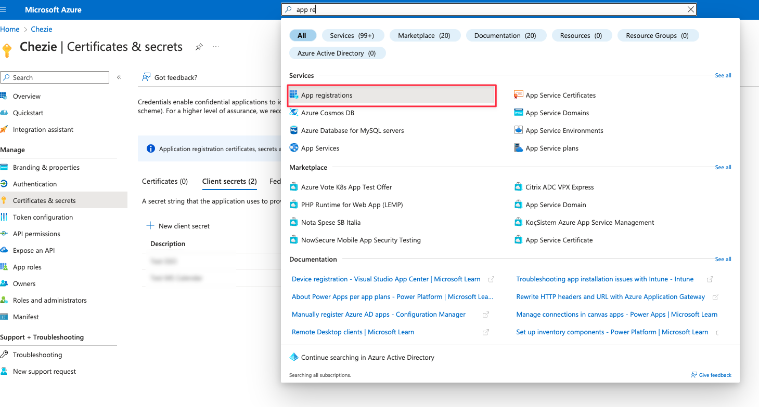
Task: Filter results by Services (99+)
Action: pos(352,35)
